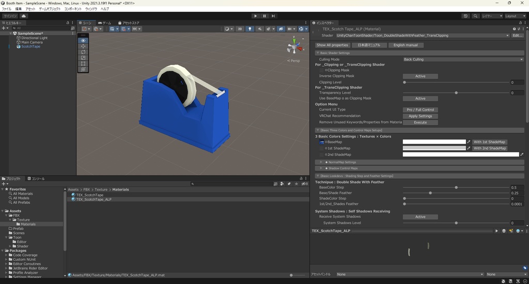Collapse the Basic Shader Settings section
529x284 pixels.
318,53
